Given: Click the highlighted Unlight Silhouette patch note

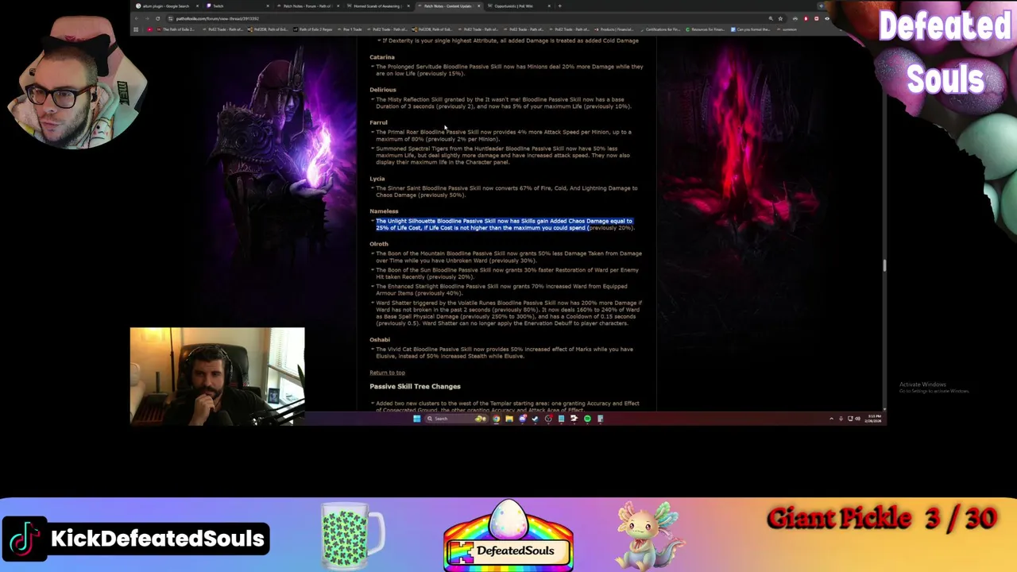Looking at the screenshot, I should point(505,225).
